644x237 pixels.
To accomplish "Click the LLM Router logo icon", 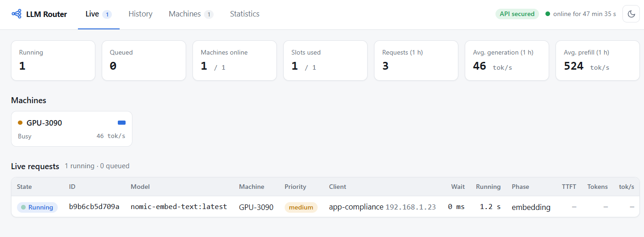I will tap(17, 14).
